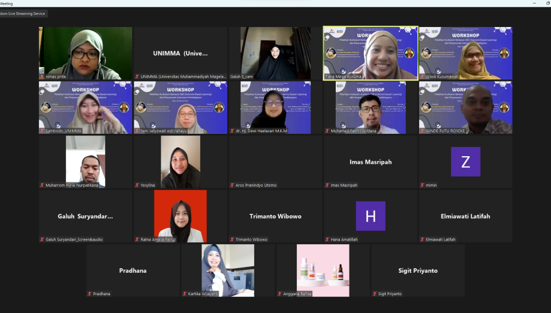Select PANDE PUTU ROYCKE's video tile
This screenshot has height=313, width=551.
(x=465, y=107)
